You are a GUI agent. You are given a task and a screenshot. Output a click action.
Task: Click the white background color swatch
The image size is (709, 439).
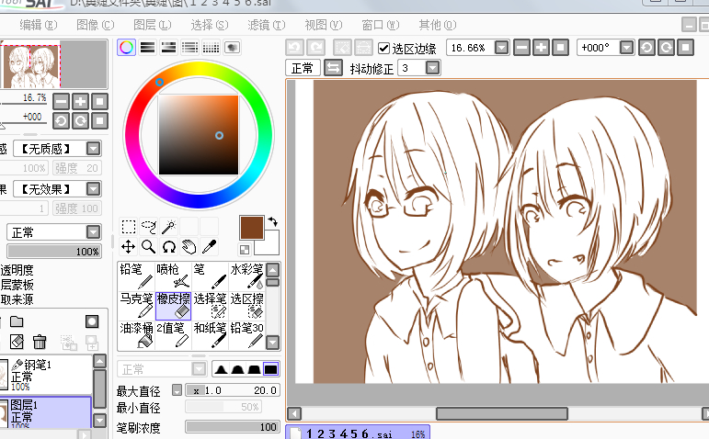(270, 247)
